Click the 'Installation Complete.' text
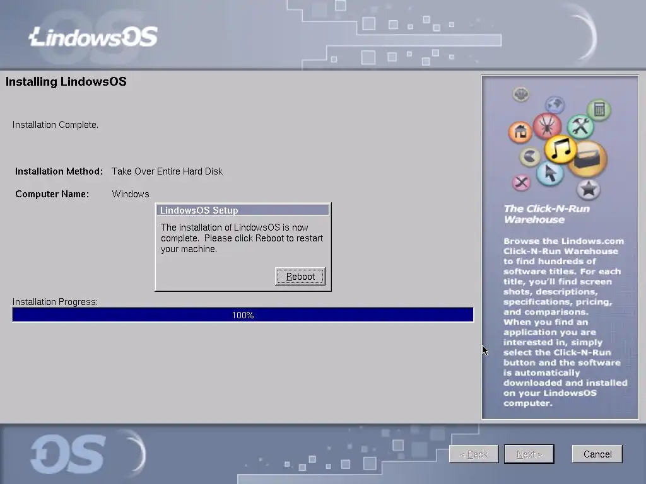The image size is (646, 484). (x=56, y=125)
